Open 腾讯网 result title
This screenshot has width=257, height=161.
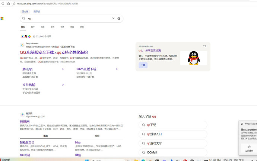(x=25, y=122)
